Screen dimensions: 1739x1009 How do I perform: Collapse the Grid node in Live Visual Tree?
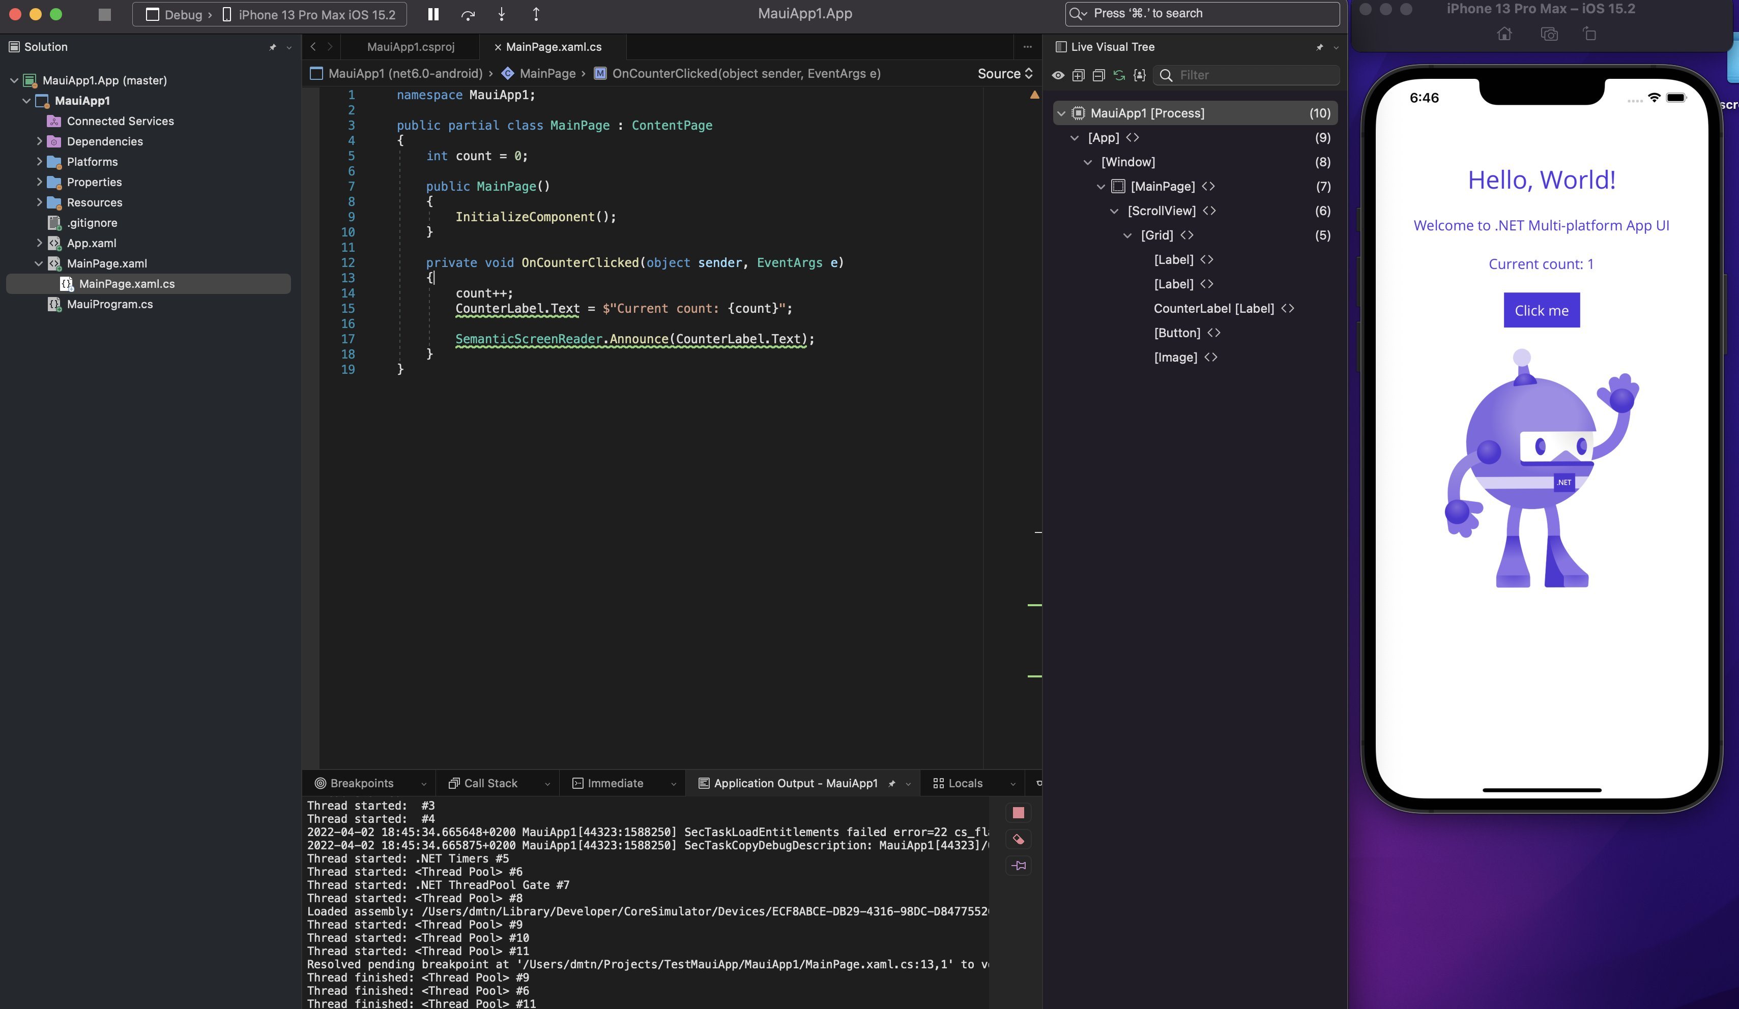coord(1127,235)
